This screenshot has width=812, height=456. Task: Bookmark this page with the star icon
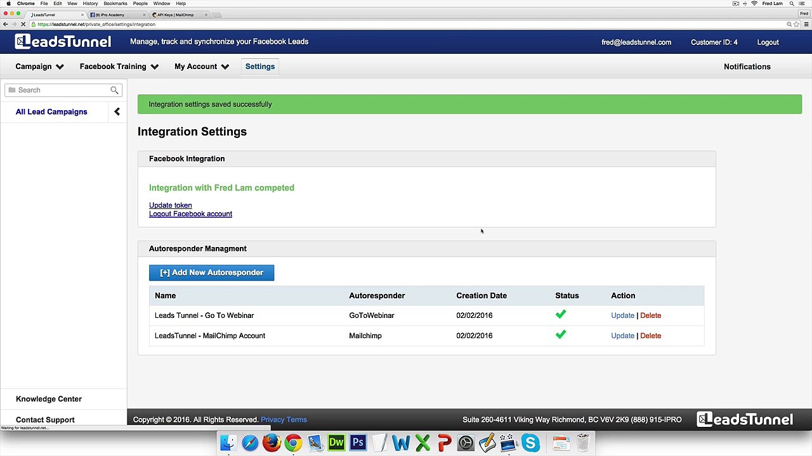coord(796,24)
